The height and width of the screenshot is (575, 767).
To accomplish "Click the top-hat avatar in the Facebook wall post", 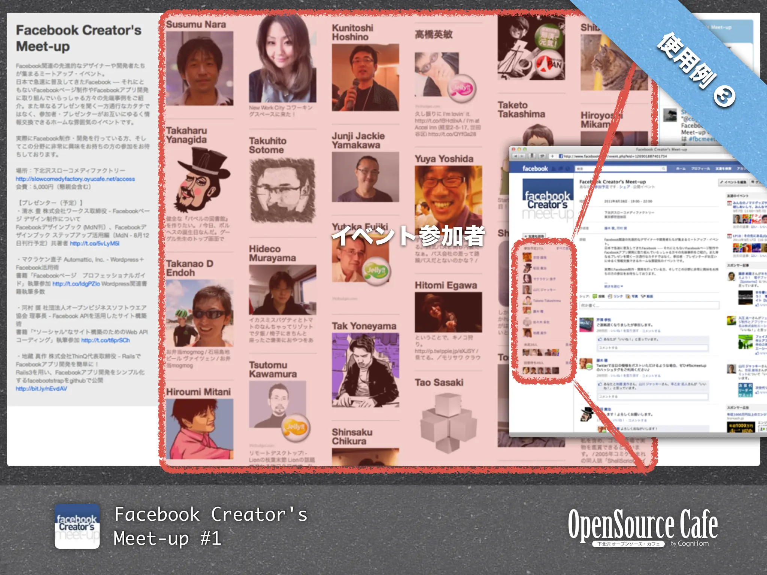I will pyautogui.click(x=587, y=414).
